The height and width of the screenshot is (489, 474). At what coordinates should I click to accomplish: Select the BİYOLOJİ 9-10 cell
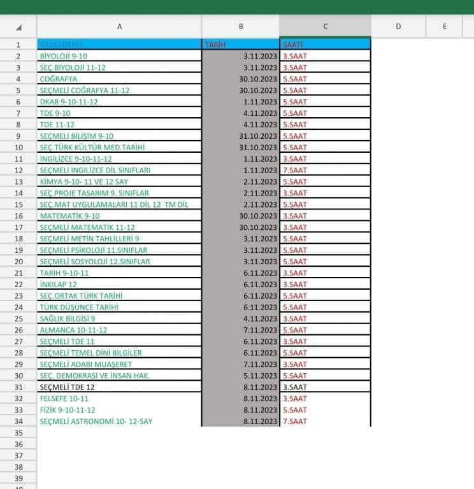click(119, 56)
